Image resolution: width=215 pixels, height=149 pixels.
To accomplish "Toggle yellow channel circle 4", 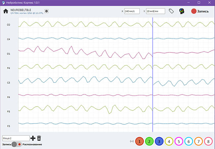I will (169, 141).
